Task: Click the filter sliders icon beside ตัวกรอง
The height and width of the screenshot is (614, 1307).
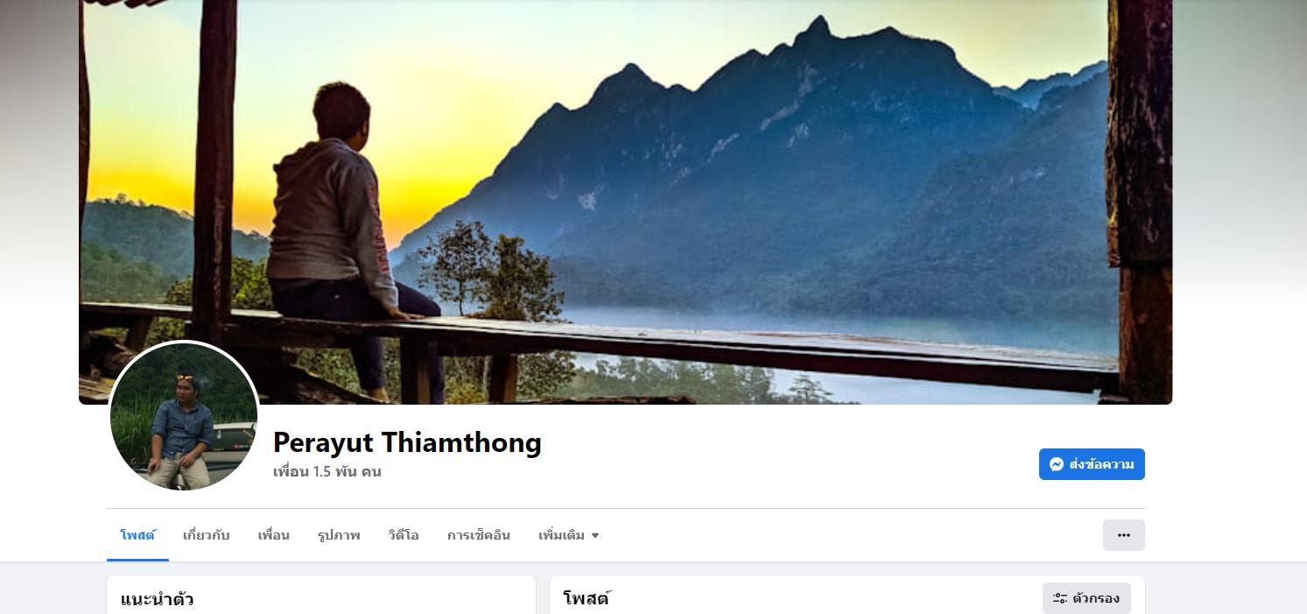Action: tap(1060, 598)
